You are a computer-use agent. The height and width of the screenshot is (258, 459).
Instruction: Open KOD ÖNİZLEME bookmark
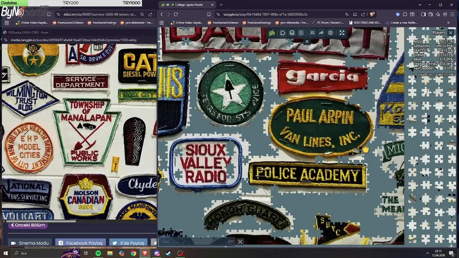365,23
